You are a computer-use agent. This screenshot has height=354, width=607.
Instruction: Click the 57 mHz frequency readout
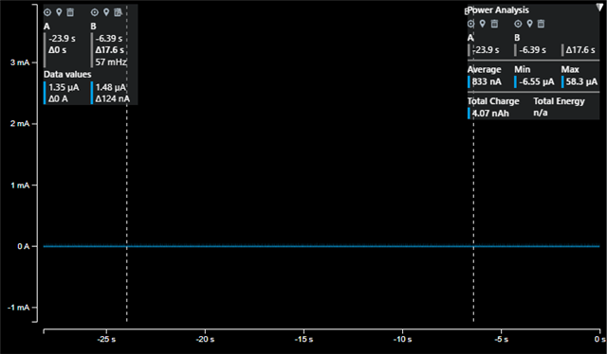pos(111,62)
